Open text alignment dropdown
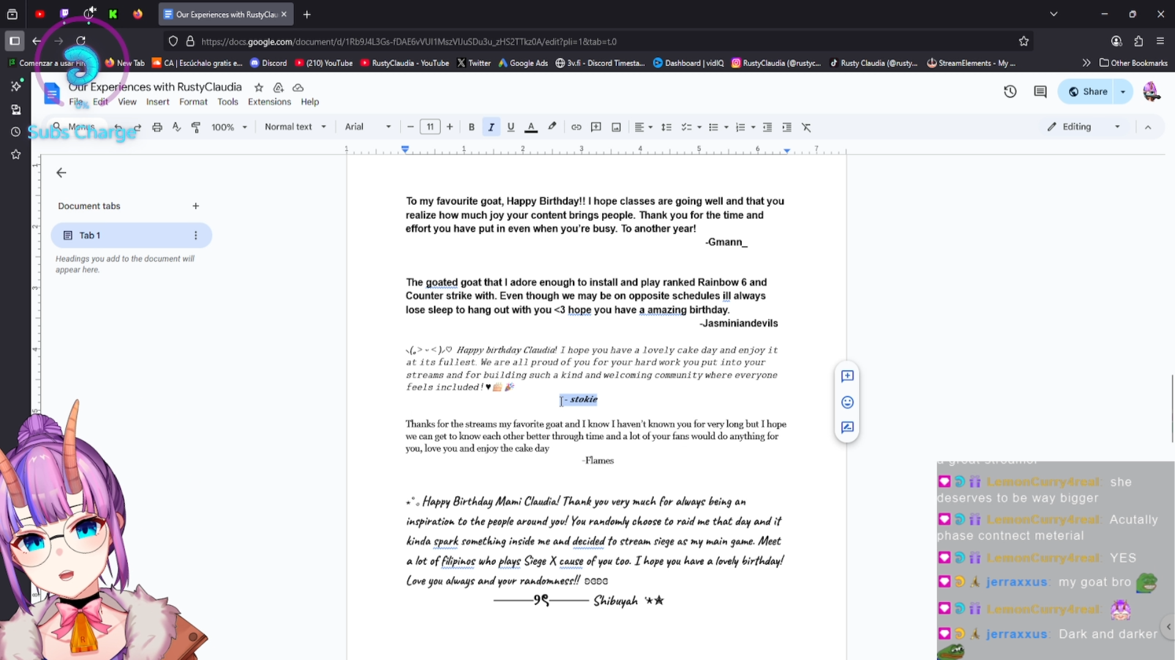 [x=643, y=127]
